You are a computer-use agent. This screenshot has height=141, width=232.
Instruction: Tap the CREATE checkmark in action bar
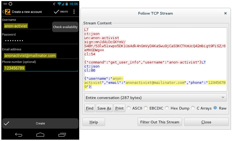(x=61, y=12)
